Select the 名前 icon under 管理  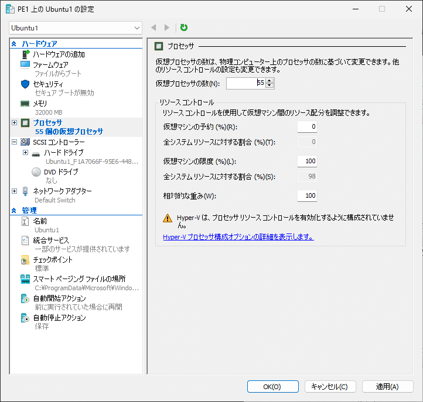(x=25, y=221)
